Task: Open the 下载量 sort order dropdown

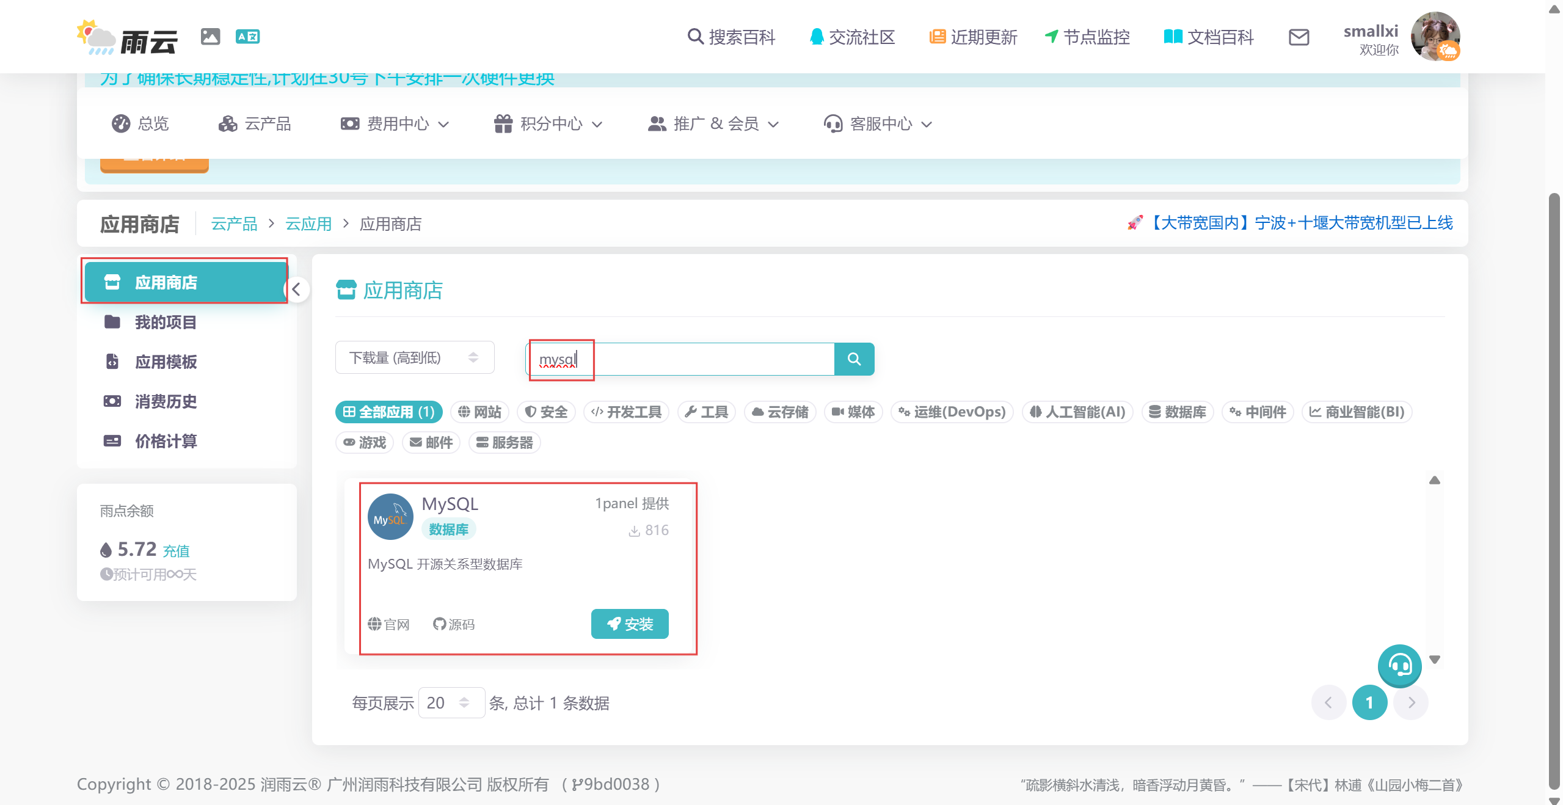Action: (414, 357)
